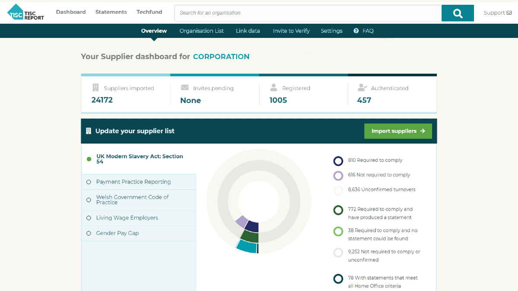The width and height of the screenshot is (518, 291).
Task: Select the search magnifier icon
Action: point(457,13)
